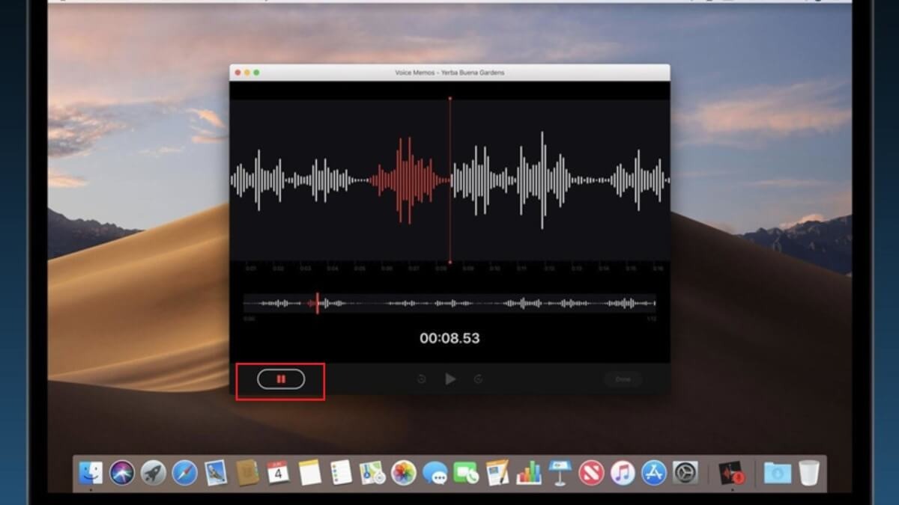The height and width of the screenshot is (505, 899).
Task: Open iTunes music note icon
Action: coord(623,472)
